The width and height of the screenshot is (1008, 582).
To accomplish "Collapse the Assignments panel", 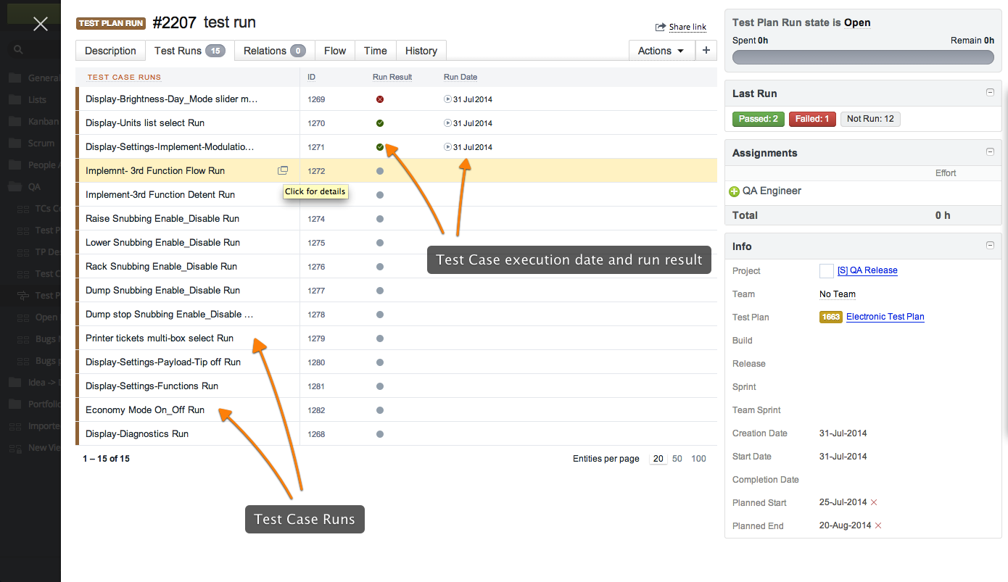I will pos(990,152).
